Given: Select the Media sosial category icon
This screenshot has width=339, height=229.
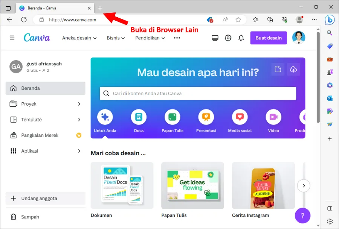Looking at the screenshot, I should pos(240,117).
